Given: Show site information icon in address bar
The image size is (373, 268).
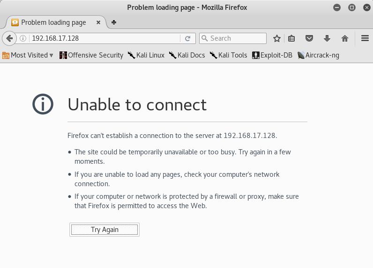Looking at the screenshot, I should (x=23, y=38).
